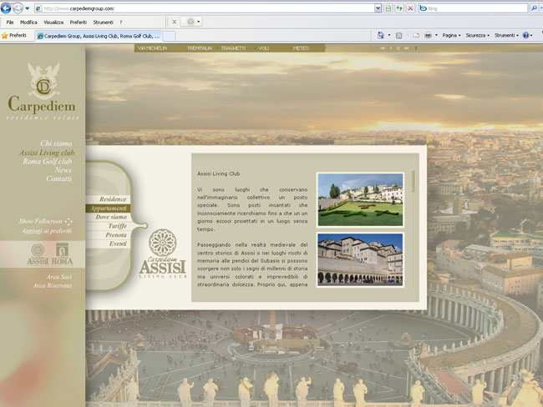Expand the Home button dropdown arrow
The height and width of the screenshot is (407, 543).
389,35
